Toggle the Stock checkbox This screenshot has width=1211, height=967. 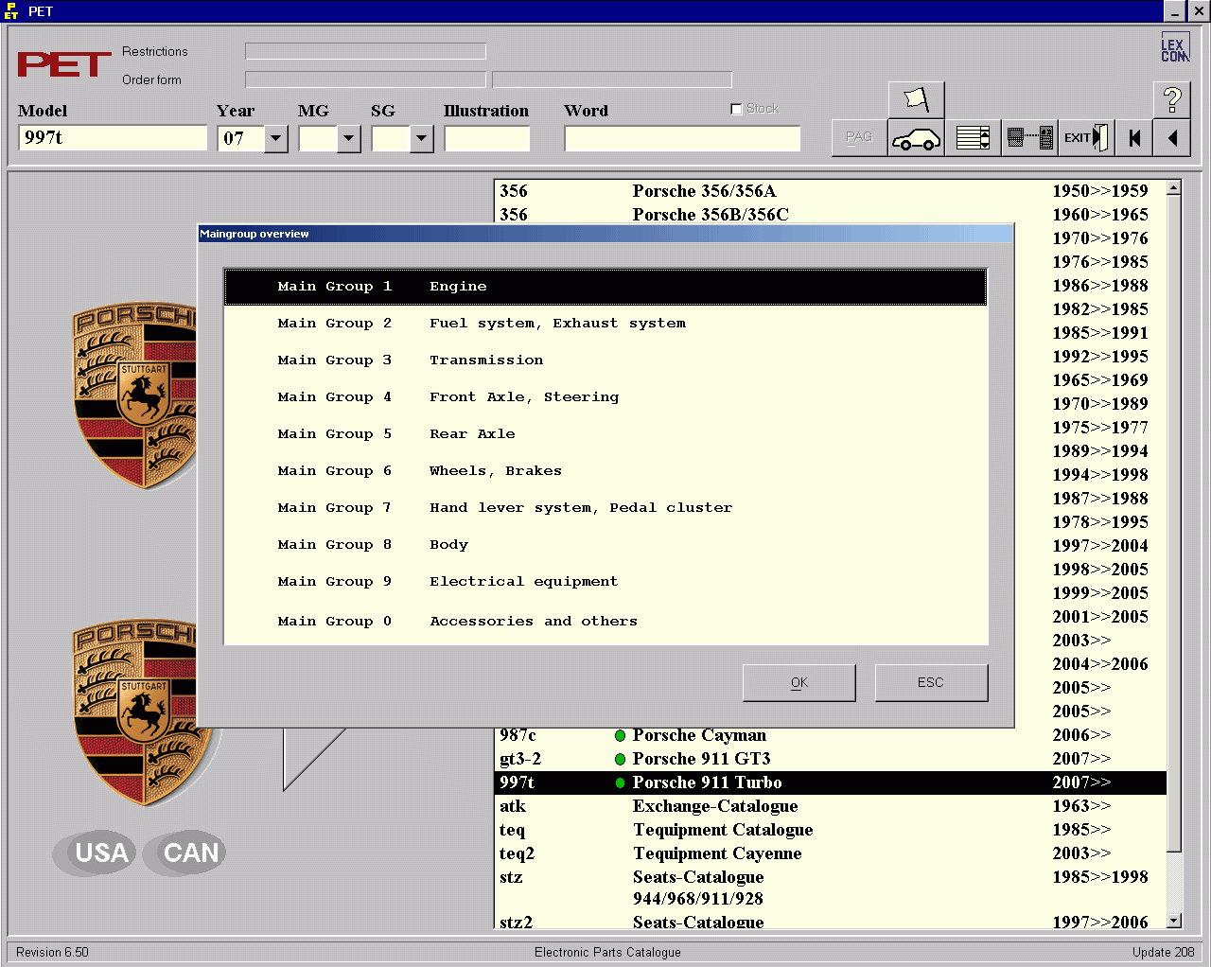(x=736, y=109)
